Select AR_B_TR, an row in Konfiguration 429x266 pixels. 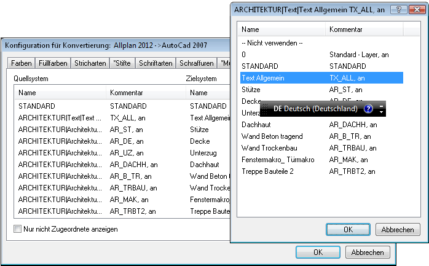tap(122, 176)
